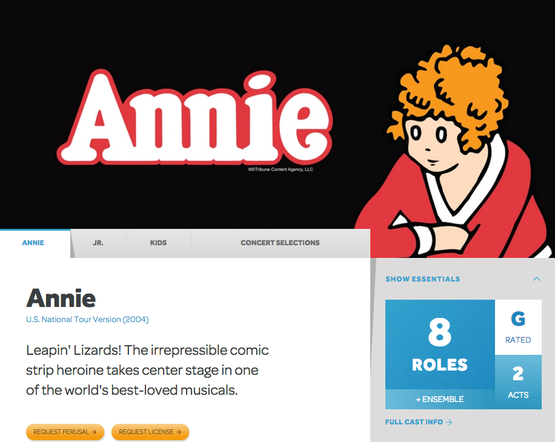Click the arrow icon in Request Perusal
Screen dimensions: 555x442
[x=94, y=432]
